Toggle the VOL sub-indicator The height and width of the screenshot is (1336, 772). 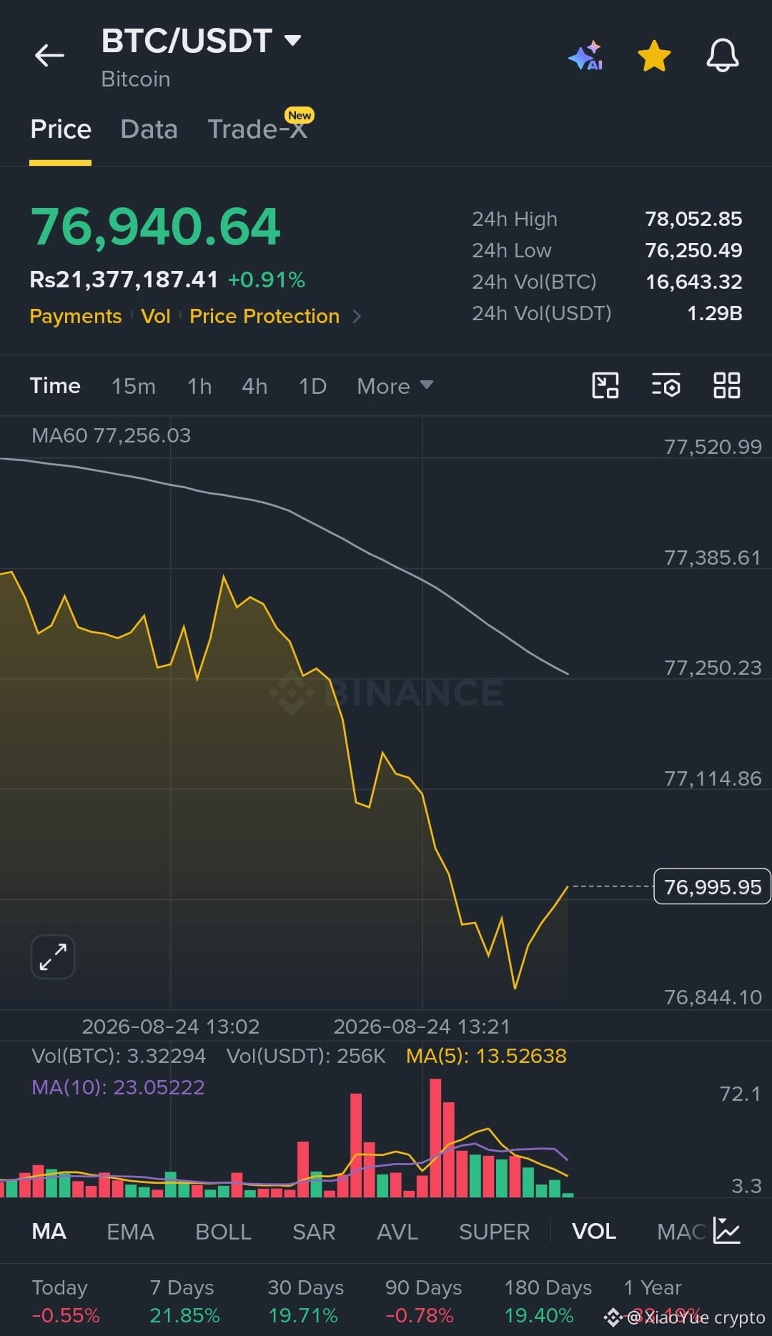pyautogui.click(x=594, y=1231)
